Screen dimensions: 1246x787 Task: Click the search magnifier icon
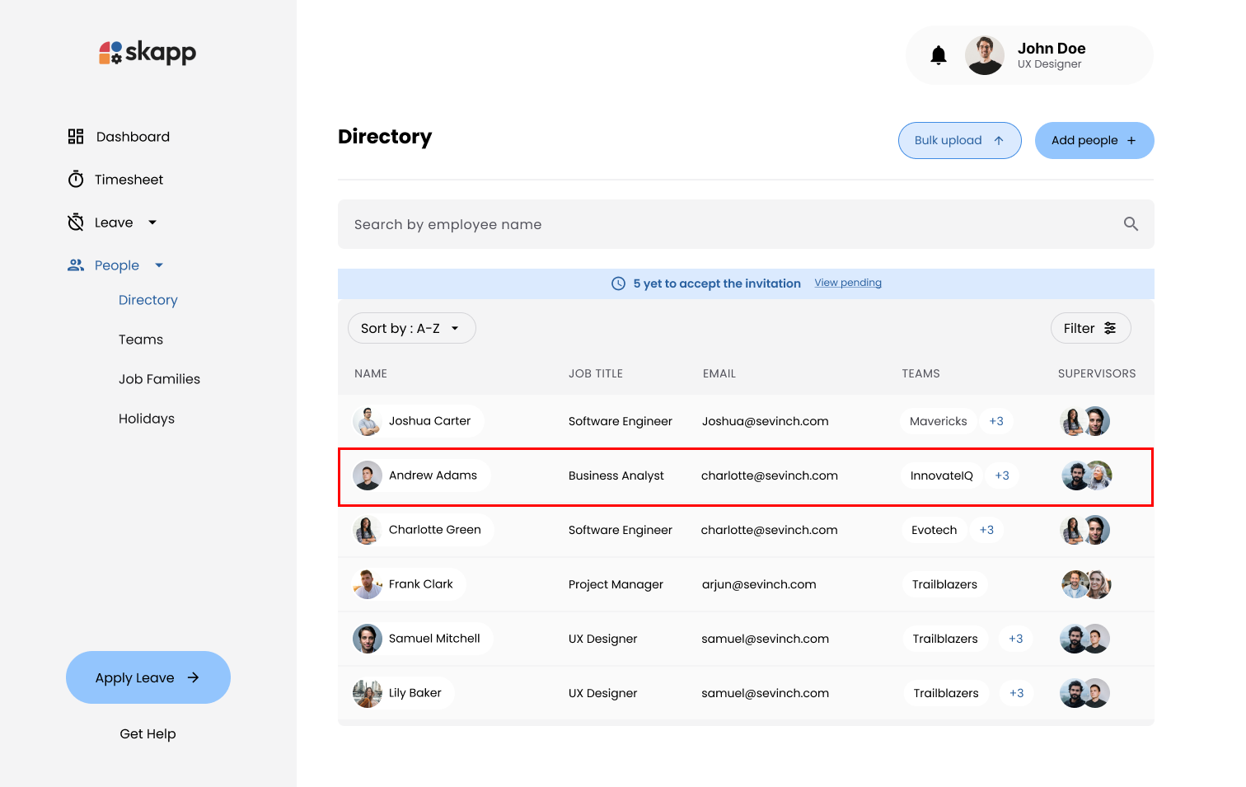click(1130, 223)
